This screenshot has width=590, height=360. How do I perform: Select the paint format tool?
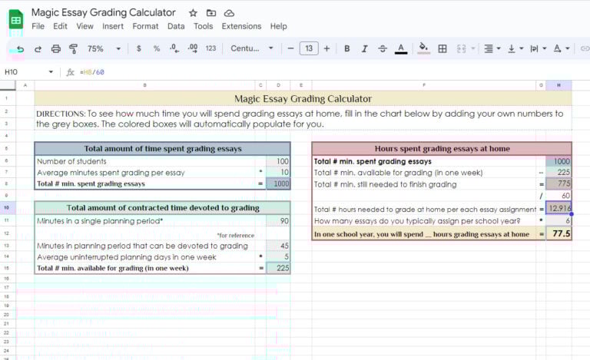point(74,48)
